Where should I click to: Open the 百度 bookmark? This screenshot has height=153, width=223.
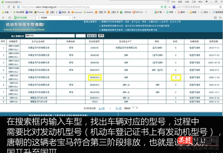tap(29, 12)
